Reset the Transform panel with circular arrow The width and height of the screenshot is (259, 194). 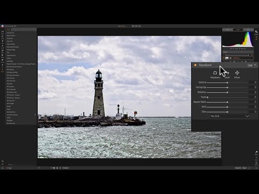pos(255,65)
